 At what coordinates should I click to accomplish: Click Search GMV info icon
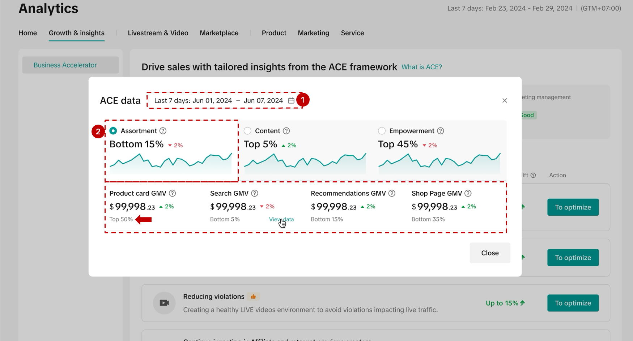[255, 193]
